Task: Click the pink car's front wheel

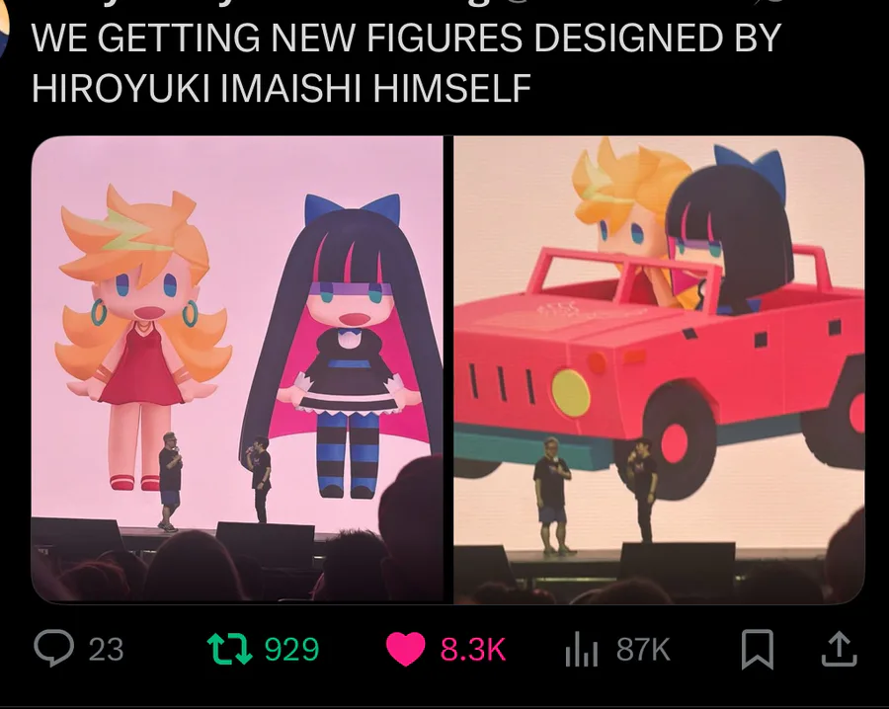Action: [674, 441]
